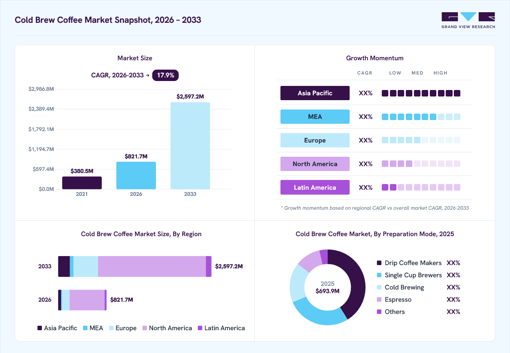Click the Europe segment of 2033 stacked bar
This screenshot has height=353, width=510.
pos(85,266)
